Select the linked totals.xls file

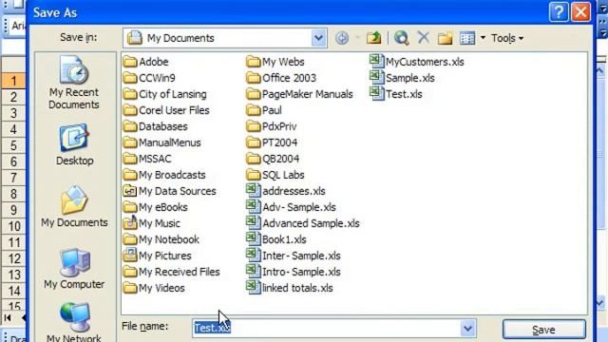290,288
